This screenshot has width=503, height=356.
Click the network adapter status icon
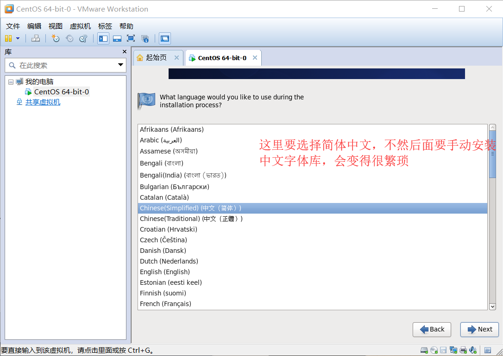[453, 350]
